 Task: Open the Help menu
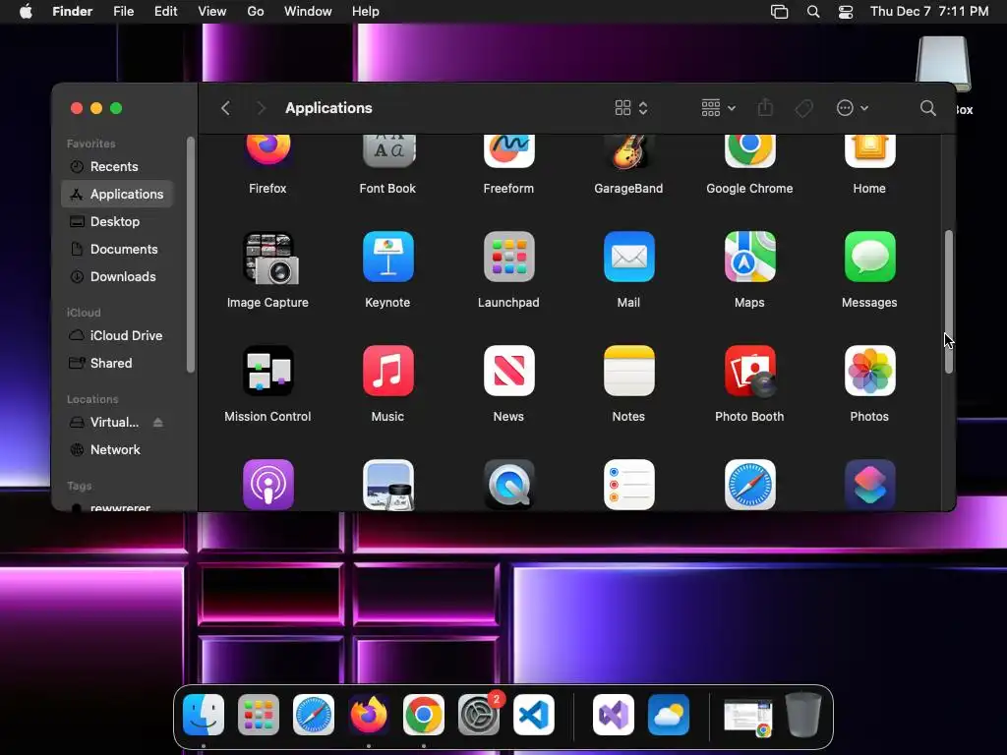coord(366,12)
